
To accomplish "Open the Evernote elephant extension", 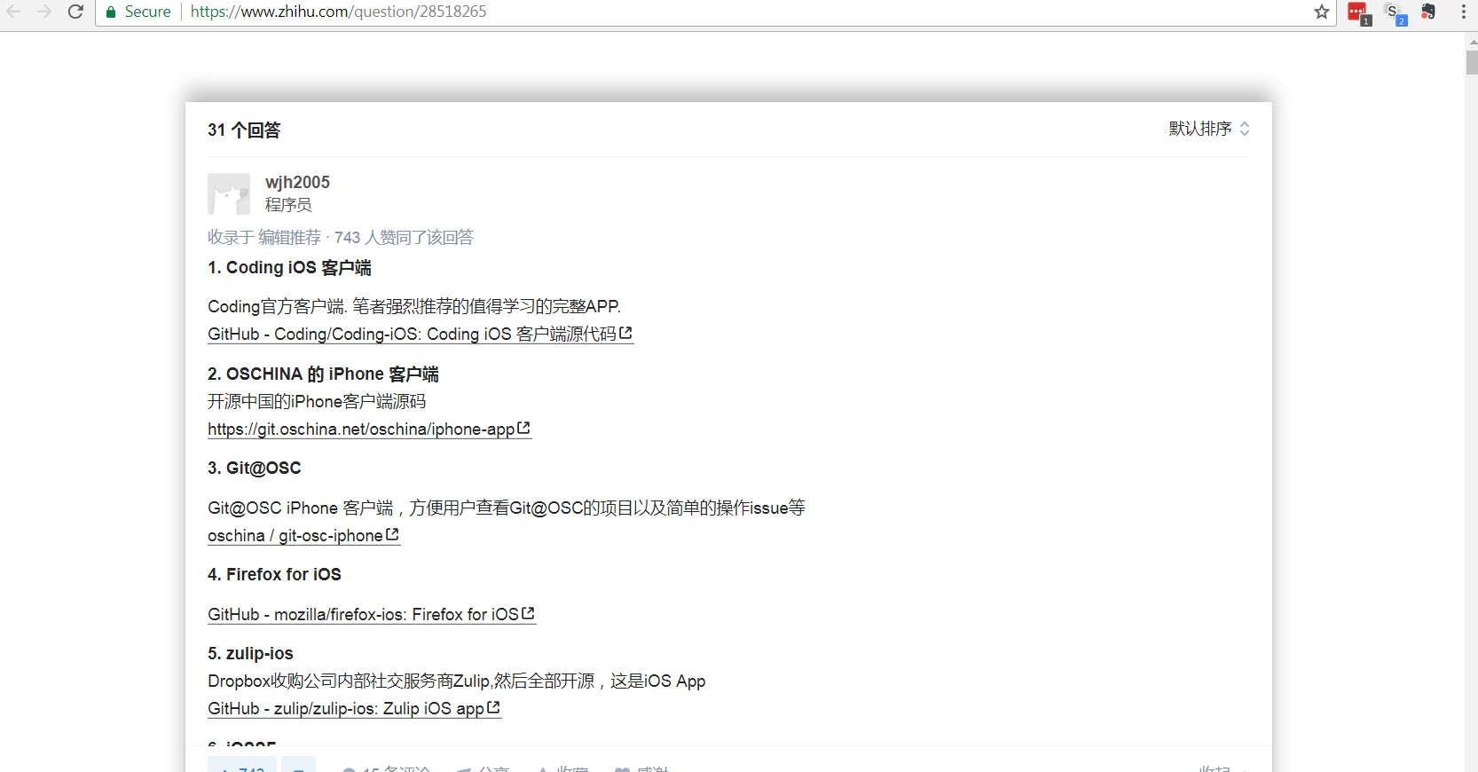I will coord(1428,12).
